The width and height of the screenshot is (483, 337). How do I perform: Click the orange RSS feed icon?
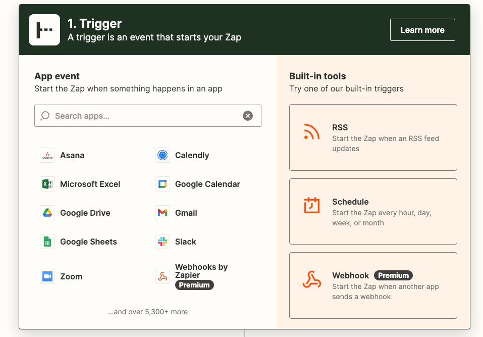click(x=311, y=132)
